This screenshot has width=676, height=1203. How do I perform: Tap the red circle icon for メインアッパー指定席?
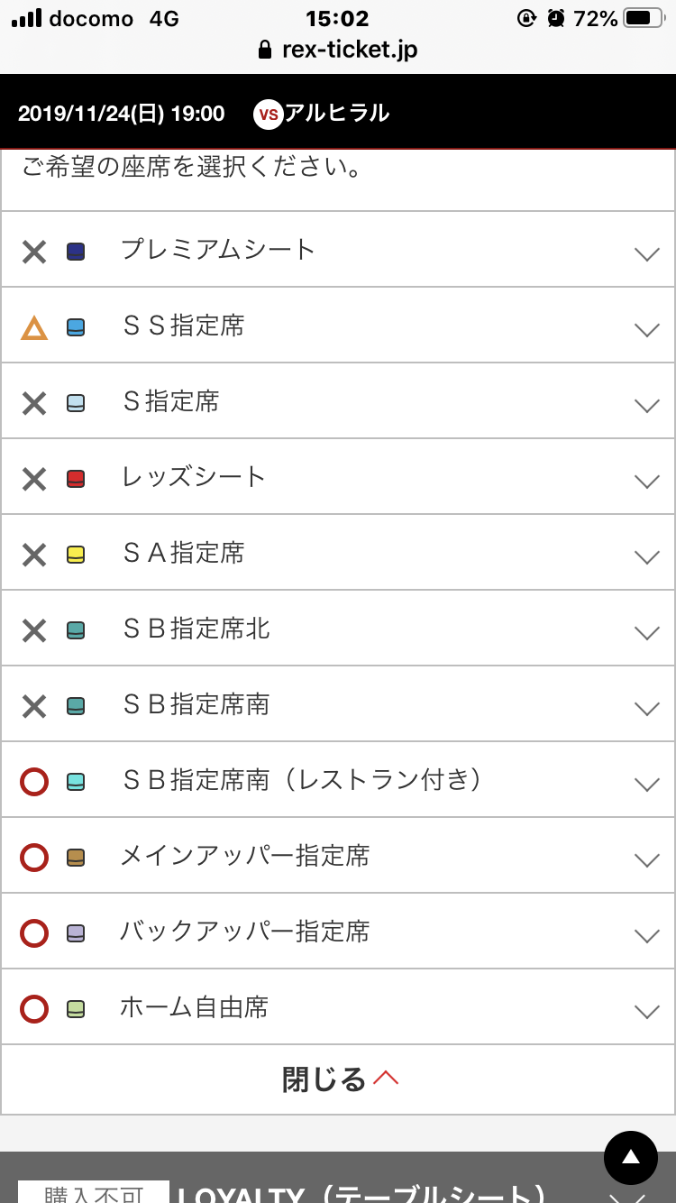(34, 857)
